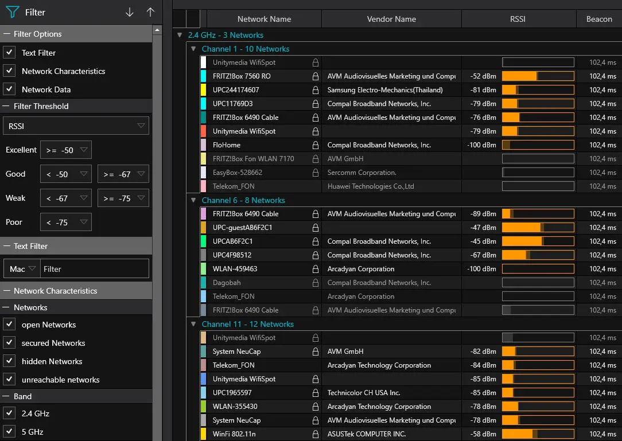
Task: Select the FloHome network row
Action: click(411, 145)
